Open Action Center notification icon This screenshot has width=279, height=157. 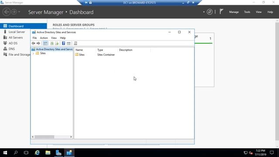pos(272,153)
